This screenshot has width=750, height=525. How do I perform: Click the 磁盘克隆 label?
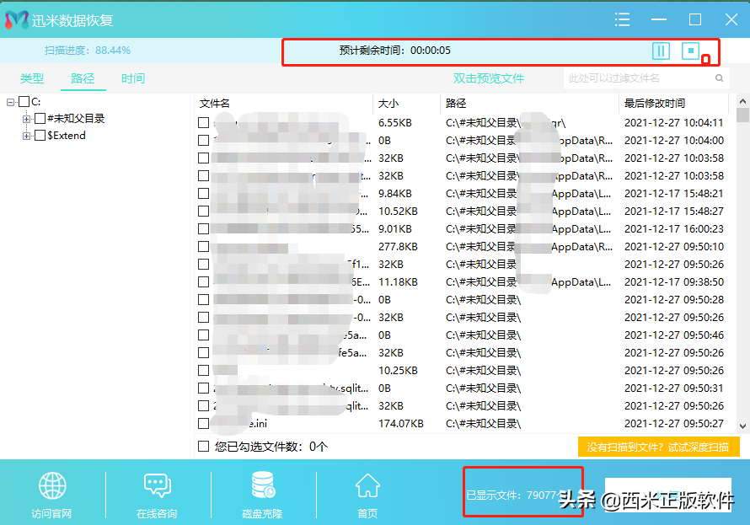click(x=262, y=513)
